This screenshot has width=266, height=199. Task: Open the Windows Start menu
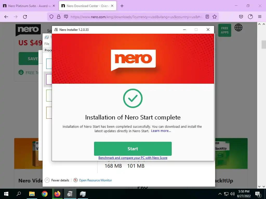(6, 194)
